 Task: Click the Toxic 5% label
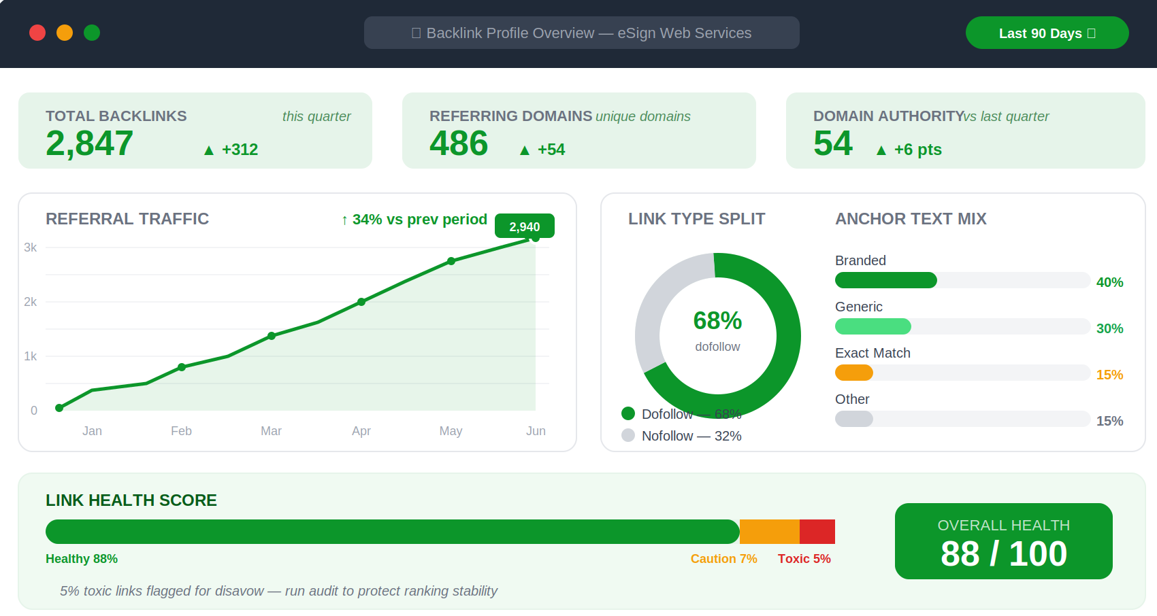coord(804,559)
